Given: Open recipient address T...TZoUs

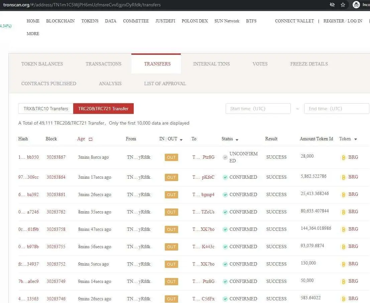Looking at the screenshot, I should click(204, 212).
